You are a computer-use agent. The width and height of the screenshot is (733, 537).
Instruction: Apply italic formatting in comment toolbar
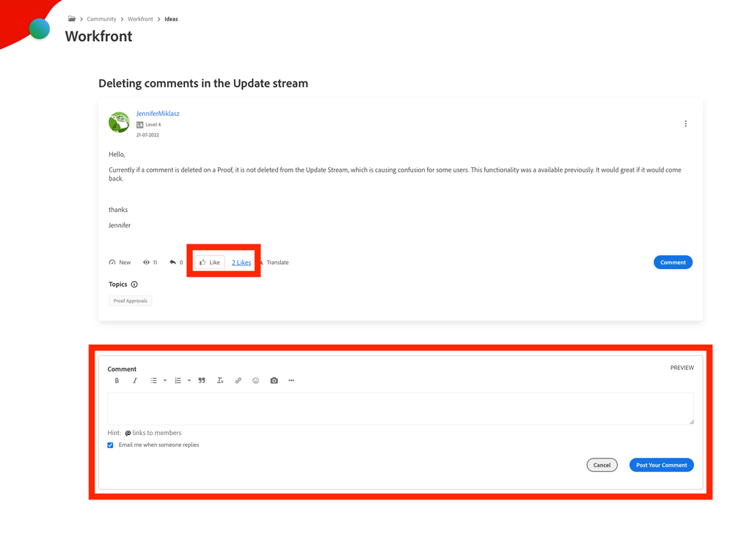click(x=135, y=381)
